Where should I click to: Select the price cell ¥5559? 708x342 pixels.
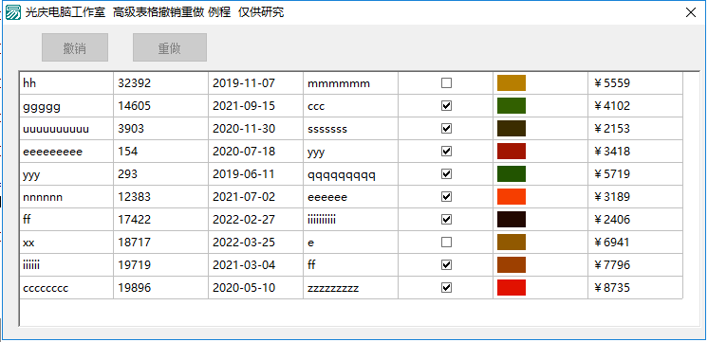pyautogui.click(x=635, y=83)
